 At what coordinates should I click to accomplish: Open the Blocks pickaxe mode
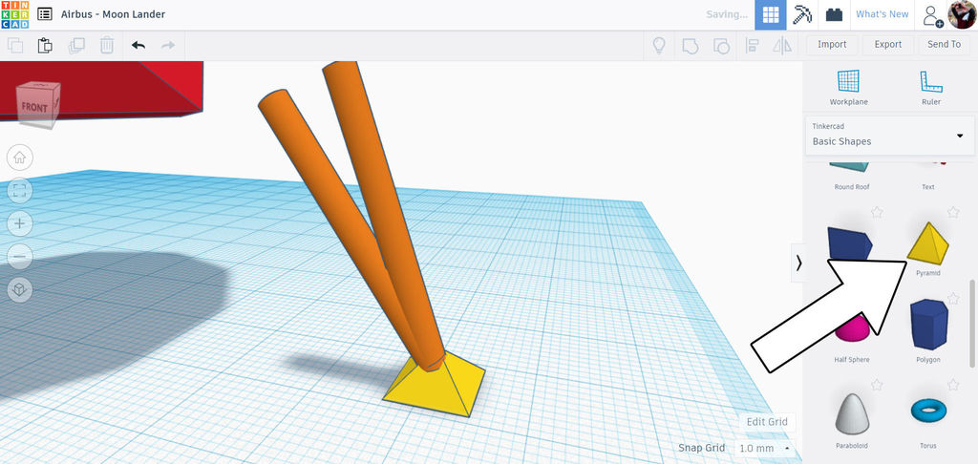(802, 15)
